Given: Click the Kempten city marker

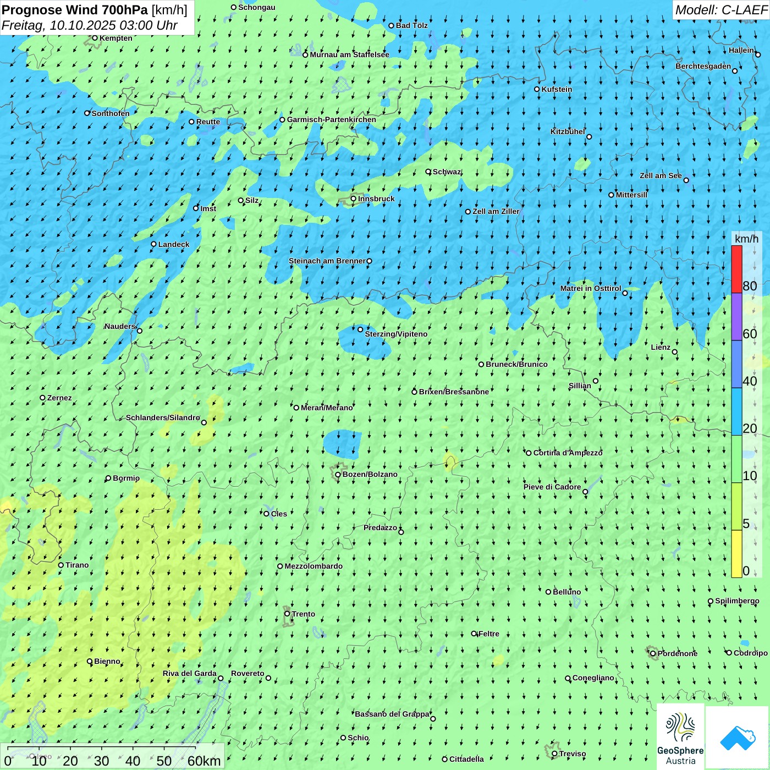Looking at the screenshot, I should (x=95, y=38).
